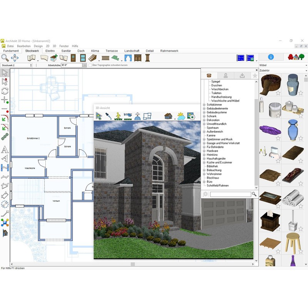
Task: Click the window tool icon
Action: tap(83, 58)
